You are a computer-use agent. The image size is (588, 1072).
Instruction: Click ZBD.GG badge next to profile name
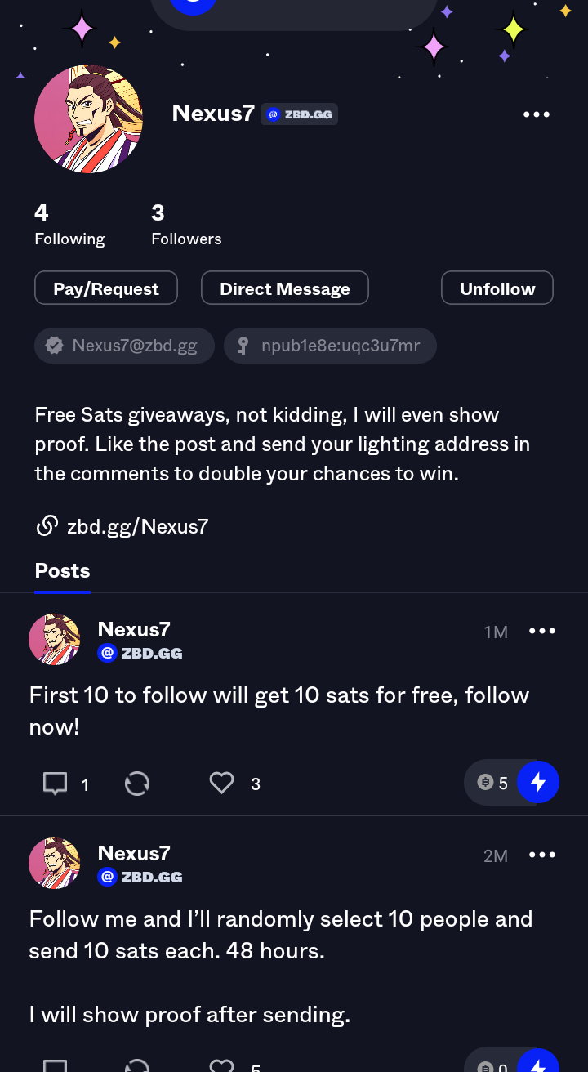[x=299, y=114]
